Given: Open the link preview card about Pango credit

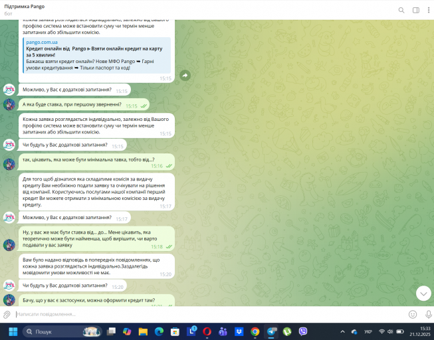Looking at the screenshot, I should click(97, 55).
